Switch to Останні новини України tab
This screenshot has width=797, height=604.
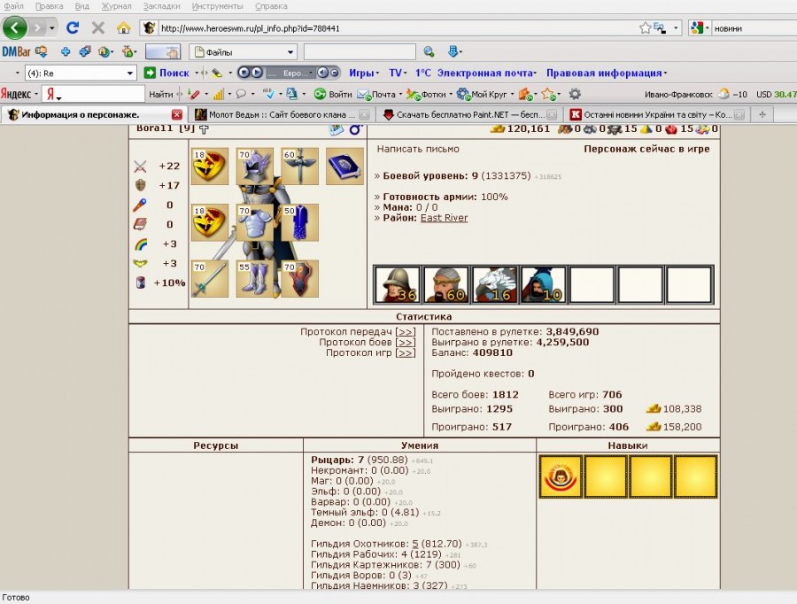(657, 114)
